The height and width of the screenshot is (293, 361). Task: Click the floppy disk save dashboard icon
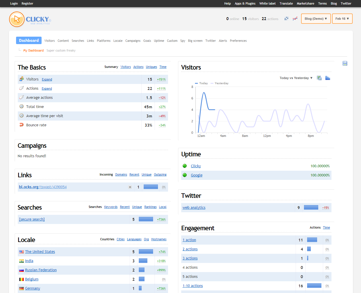point(345,63)
